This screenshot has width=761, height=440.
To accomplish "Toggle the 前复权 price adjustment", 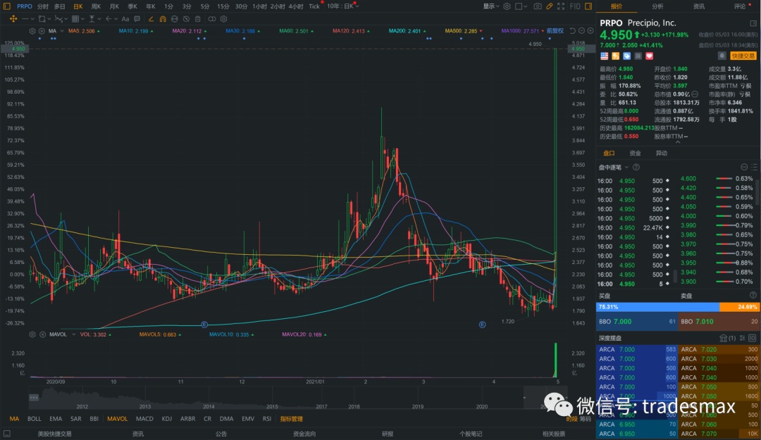I will pyautogui.click(x=556, y=31).
